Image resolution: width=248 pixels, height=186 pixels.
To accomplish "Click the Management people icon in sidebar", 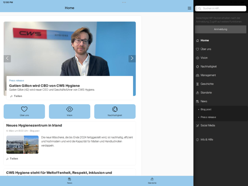I will (x=197, y=75).
